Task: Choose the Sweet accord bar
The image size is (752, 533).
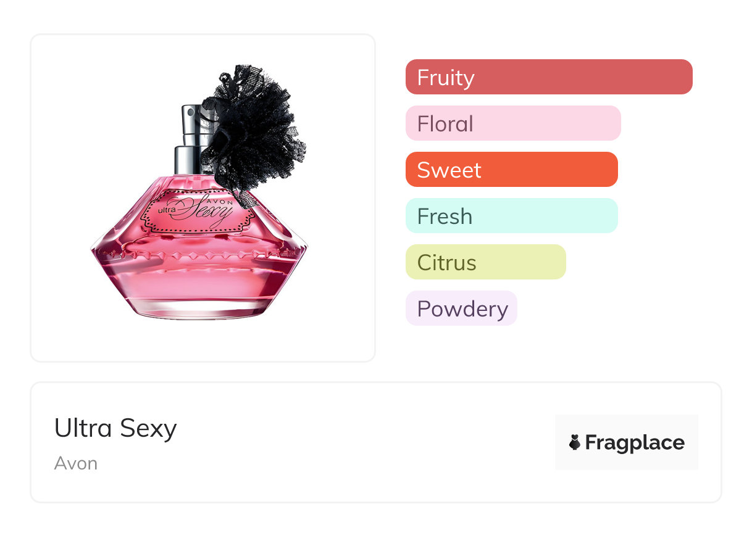Action: click(511, 170)
